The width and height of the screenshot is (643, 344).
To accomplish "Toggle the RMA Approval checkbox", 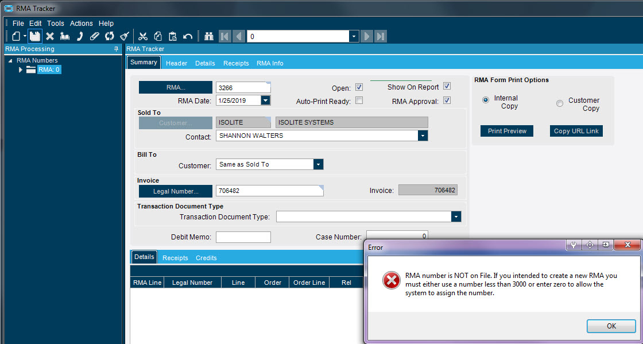I will (x=447, y=100).
